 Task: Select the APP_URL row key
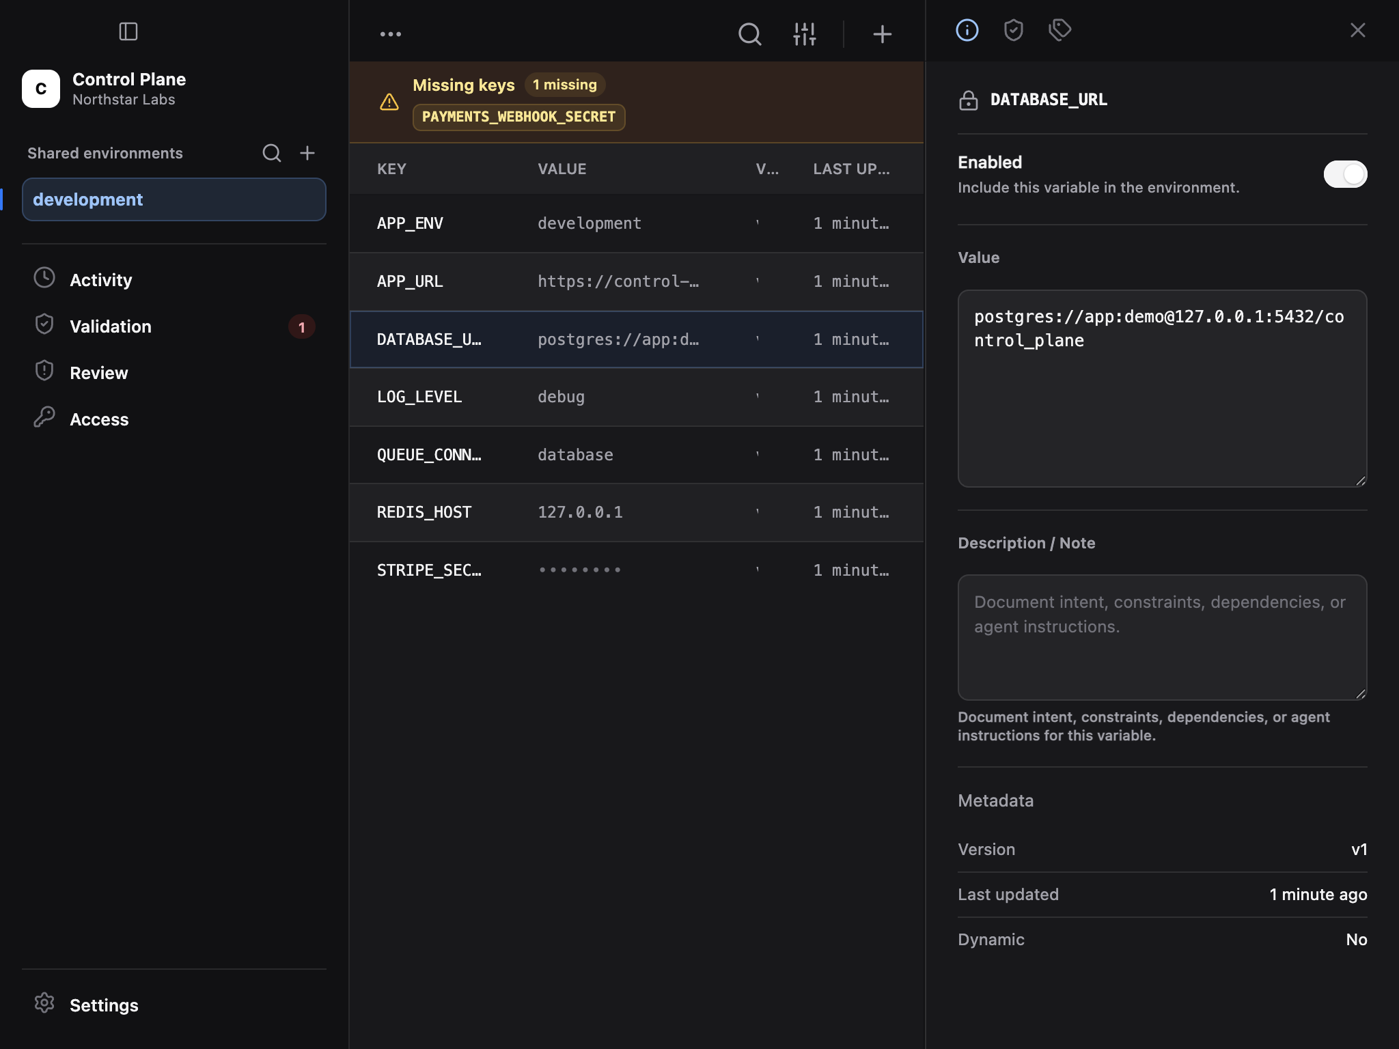click(410, 281)
